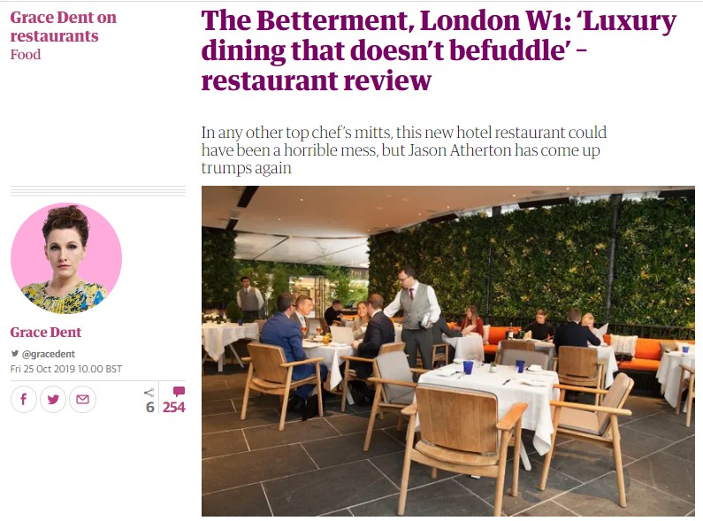Open the @gracedent Twitter handle link

coord(49,354)
